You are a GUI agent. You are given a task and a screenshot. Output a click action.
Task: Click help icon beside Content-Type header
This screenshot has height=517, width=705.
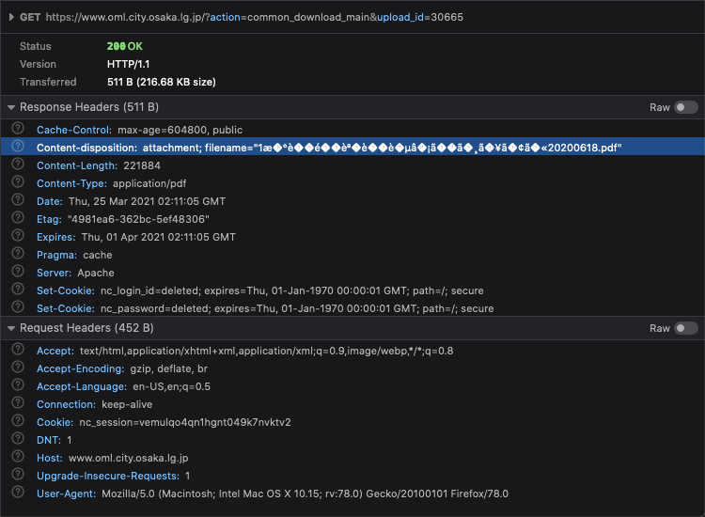coord(17,183)
